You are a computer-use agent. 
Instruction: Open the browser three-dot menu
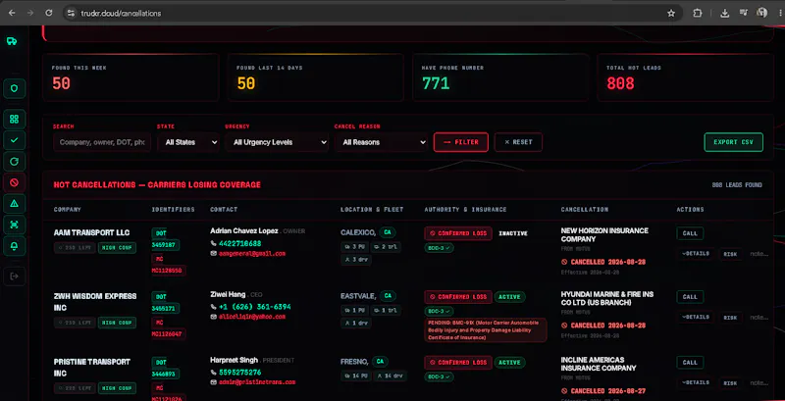(x=778, y=13)
